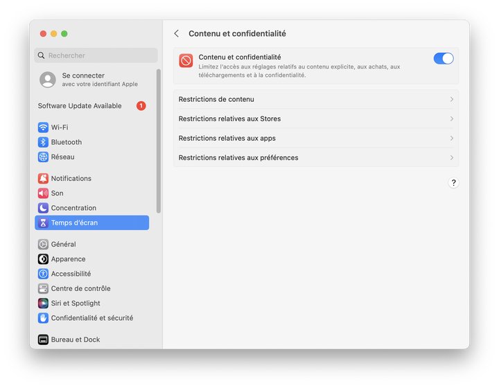Select Temps d'écran in sidebar

tap(91, 223)
